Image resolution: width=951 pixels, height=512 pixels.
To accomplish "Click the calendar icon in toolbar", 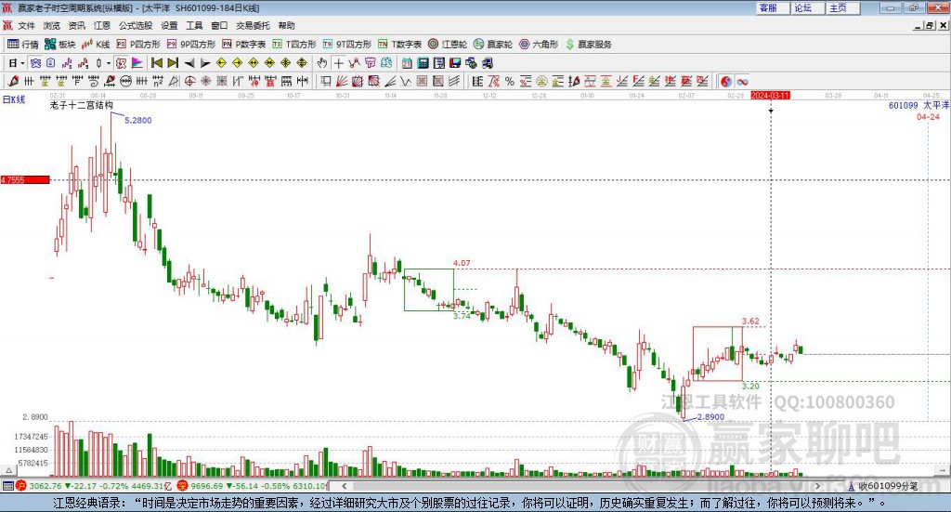I will [x=407, y=63].
